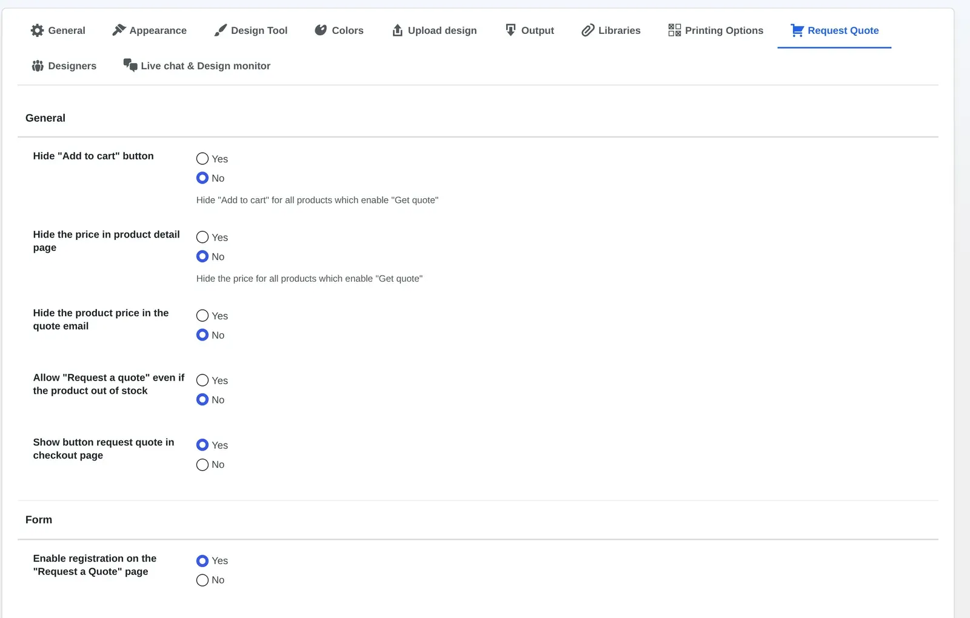Go to the Colors tab label
Screen dimensions: 970x618
pyautogui.click(x=347, y=30)
